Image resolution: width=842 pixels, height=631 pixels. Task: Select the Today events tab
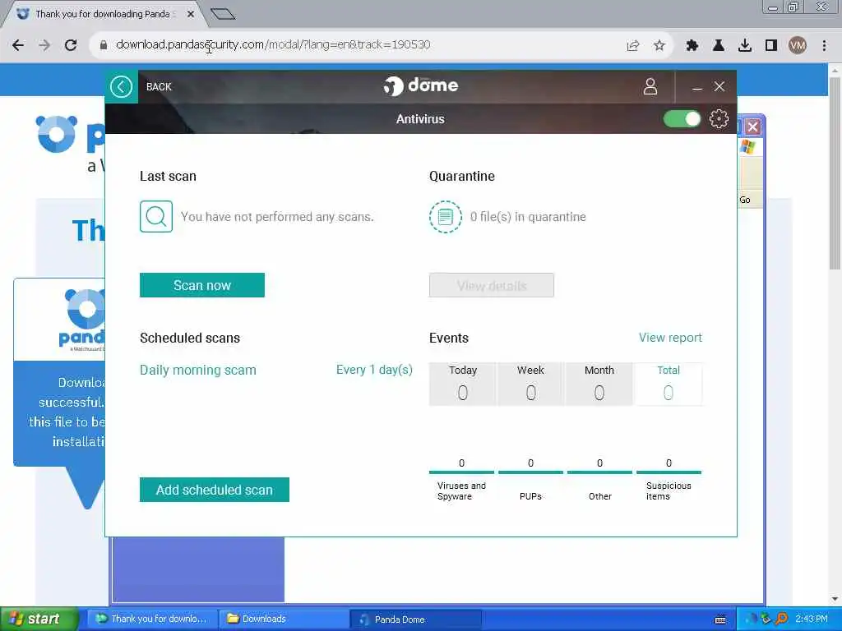click(462, 384)
